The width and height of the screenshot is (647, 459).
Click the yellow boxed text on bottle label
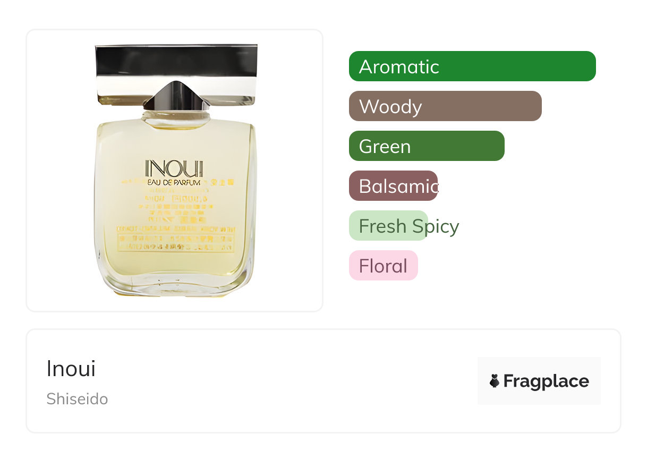click(175, 239)
